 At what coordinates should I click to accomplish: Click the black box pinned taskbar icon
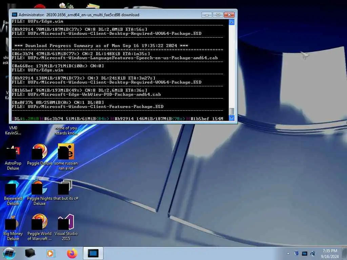[x=30, y=253]
